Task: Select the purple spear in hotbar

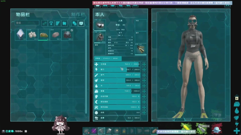Action: 94,131
